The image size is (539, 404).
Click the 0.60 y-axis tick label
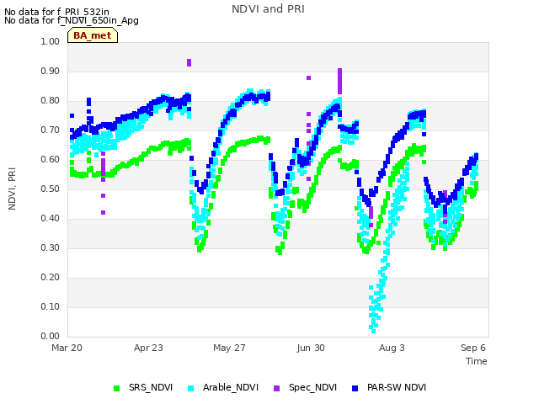point(51,159)
